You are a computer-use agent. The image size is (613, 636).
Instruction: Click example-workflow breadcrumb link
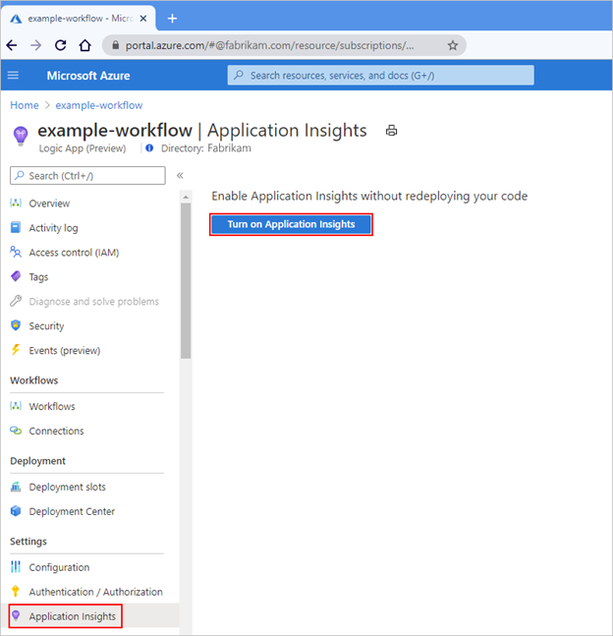[99, 105]
